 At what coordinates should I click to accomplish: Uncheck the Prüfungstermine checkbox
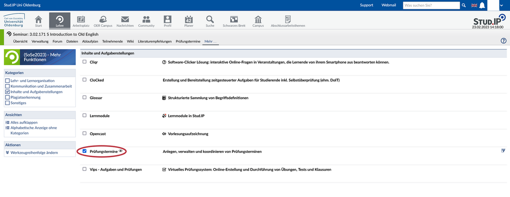coord(85,151)
